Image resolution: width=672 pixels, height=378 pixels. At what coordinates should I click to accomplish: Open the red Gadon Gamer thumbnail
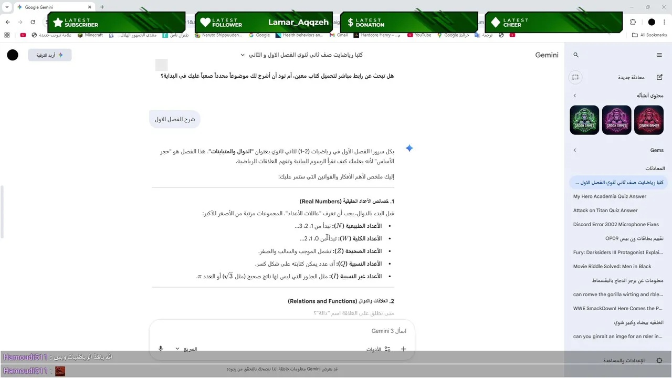pyautogui.click(x=649, y=120)
